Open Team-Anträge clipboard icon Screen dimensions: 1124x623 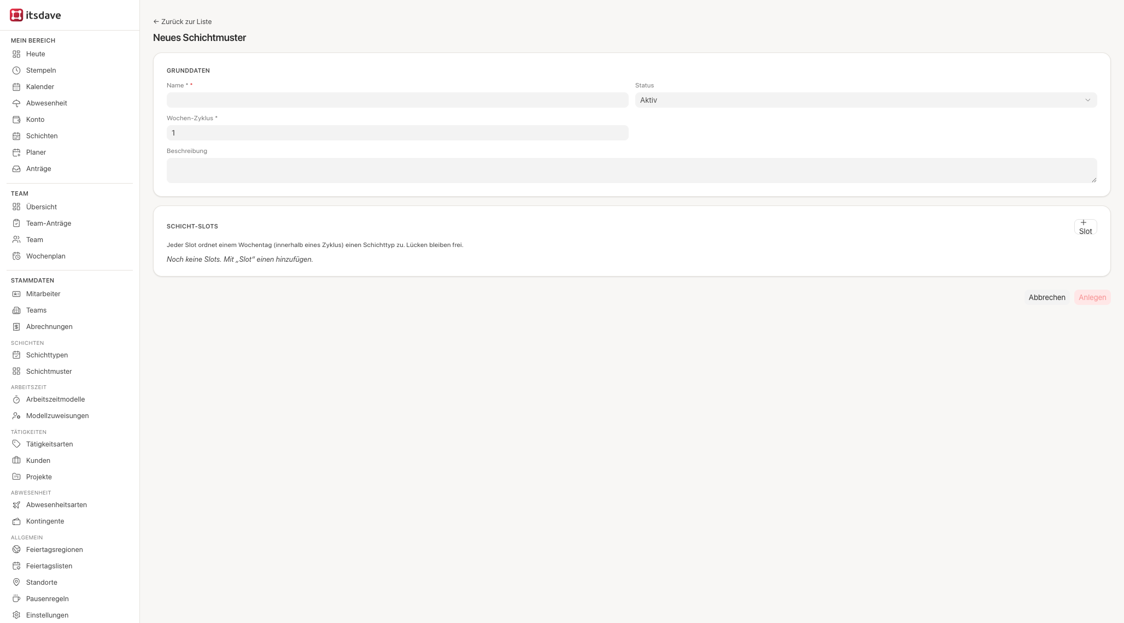pyautogui.click(x=16, y=224)
